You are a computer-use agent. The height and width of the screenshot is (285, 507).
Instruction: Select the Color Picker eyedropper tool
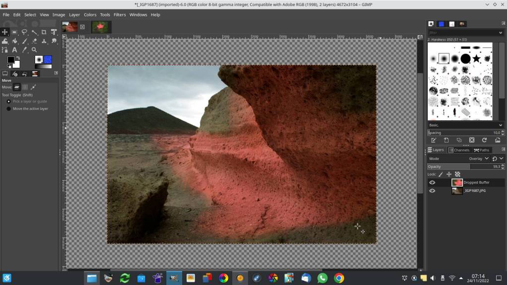pyautogui.click(x=24, y=49)
